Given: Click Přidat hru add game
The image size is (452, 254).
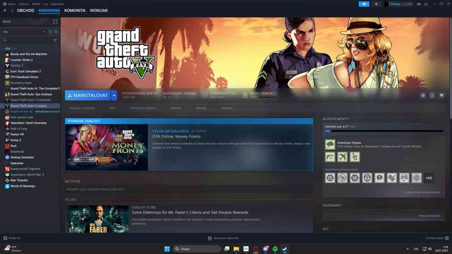Looking at the screenshot, I should (x=12, y=238).
